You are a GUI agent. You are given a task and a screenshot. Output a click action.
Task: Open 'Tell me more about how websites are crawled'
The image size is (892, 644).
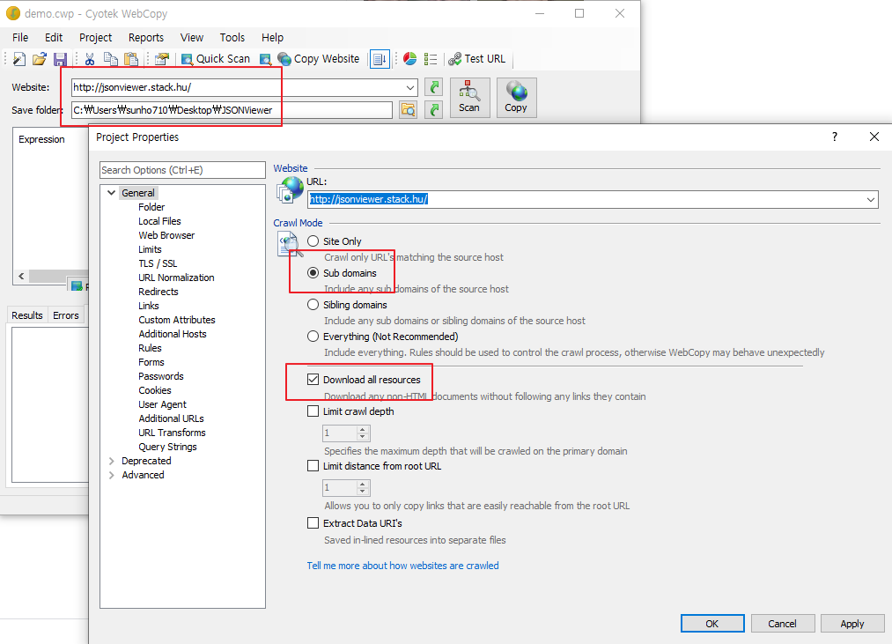pyautogui.click(x=402, y=566)
